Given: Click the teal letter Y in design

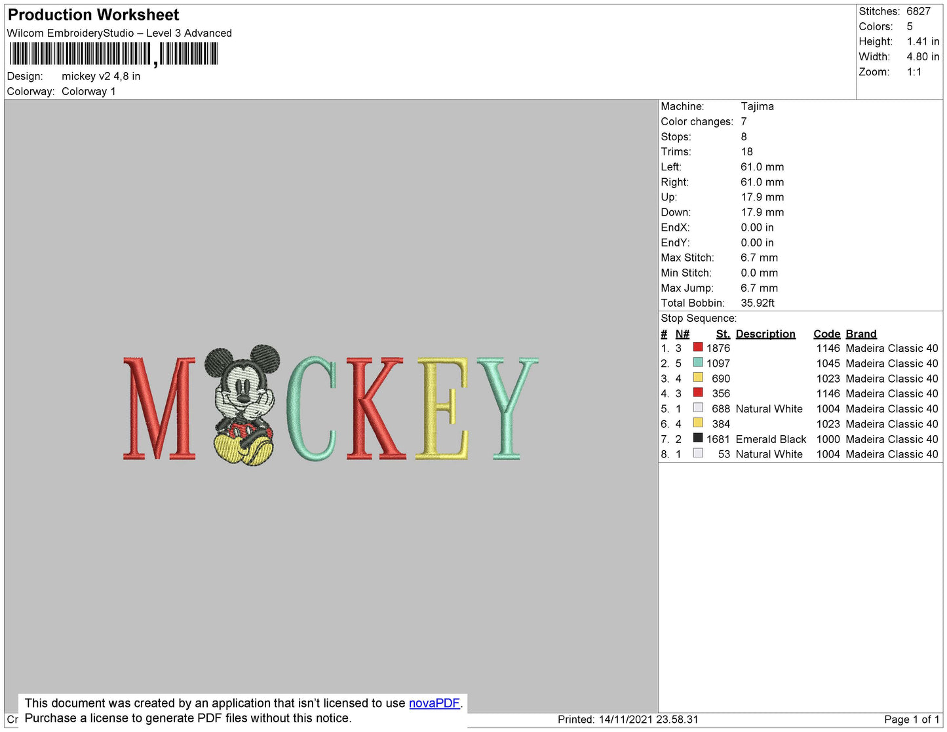Looking at the screenshot, I should coord(507,406).
